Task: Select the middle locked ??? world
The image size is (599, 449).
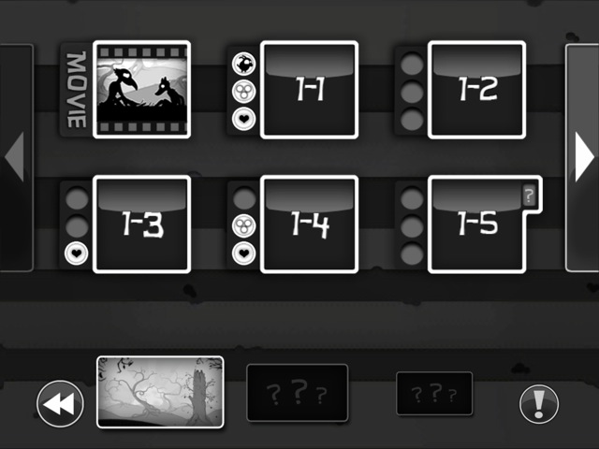Action: (x=298, y=393)
